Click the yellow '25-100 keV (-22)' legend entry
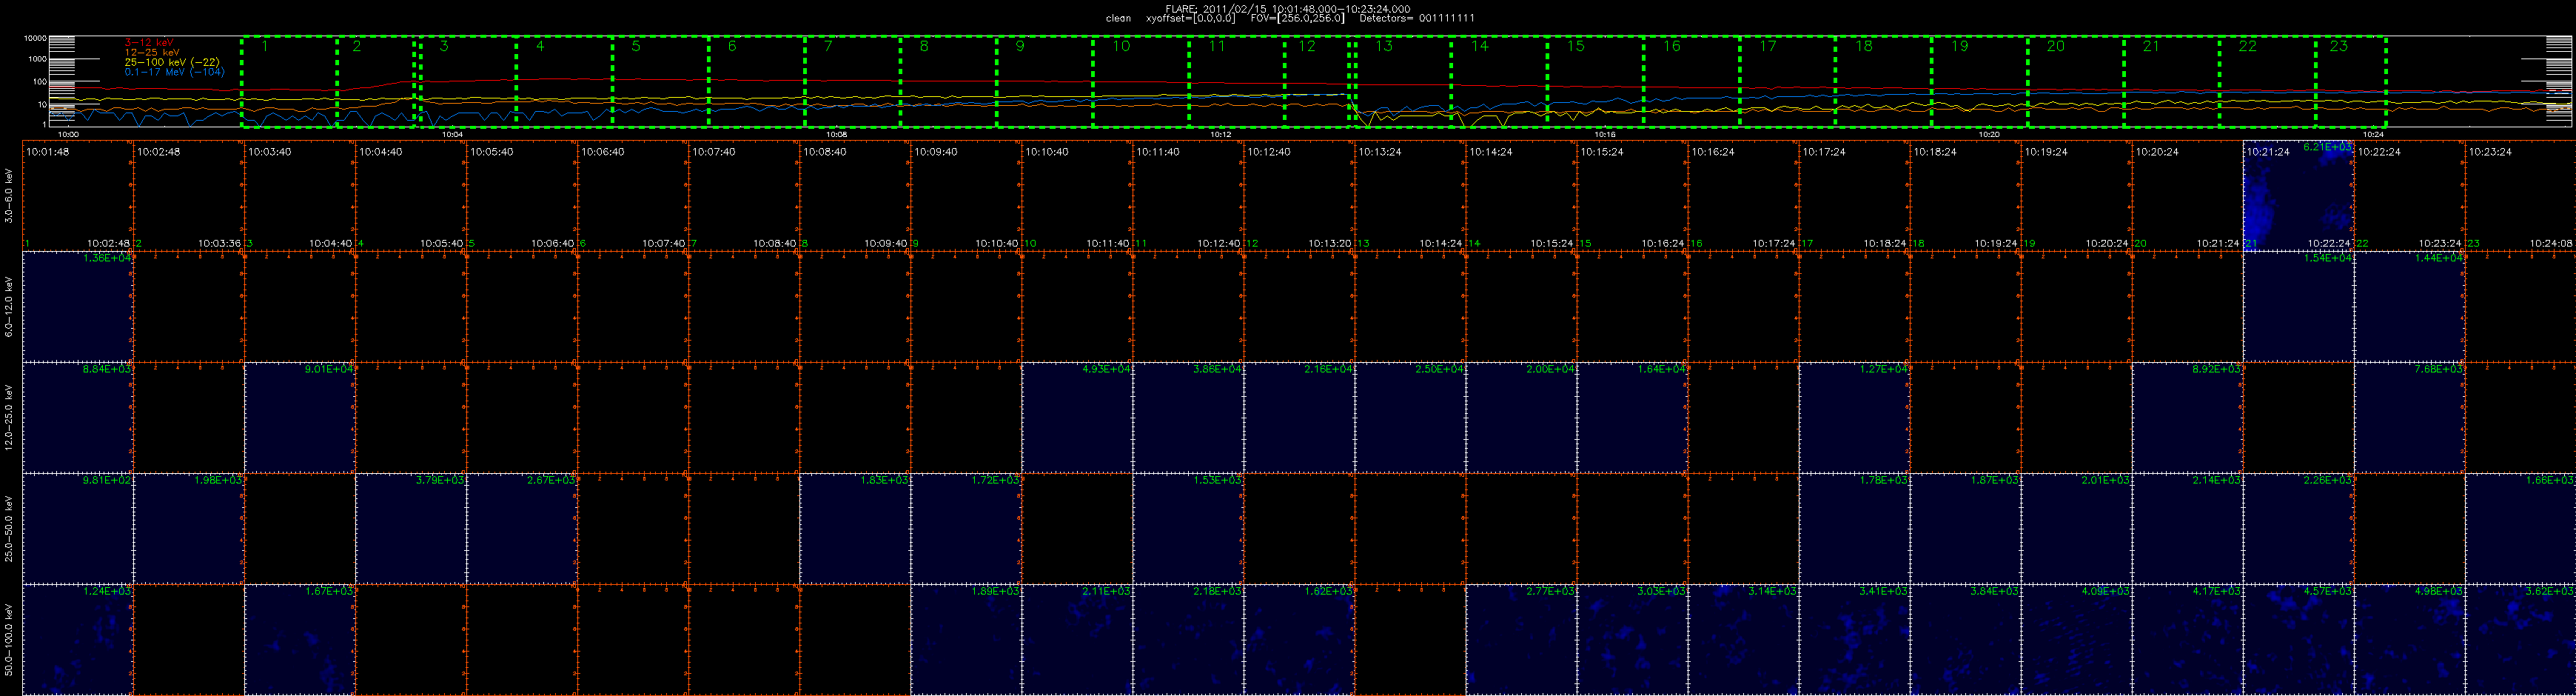Viewport: 2576px width, 696px height. click(172, 62)
